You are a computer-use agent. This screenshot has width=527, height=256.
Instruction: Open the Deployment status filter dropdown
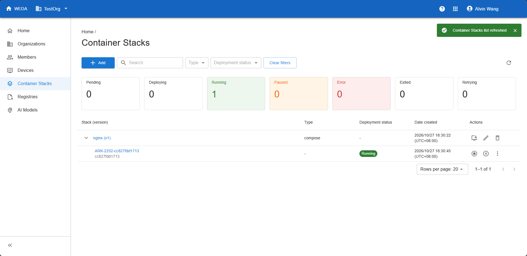point(236,63)
